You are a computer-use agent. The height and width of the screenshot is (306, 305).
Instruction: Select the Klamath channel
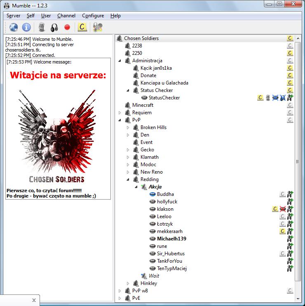[150, 157]
